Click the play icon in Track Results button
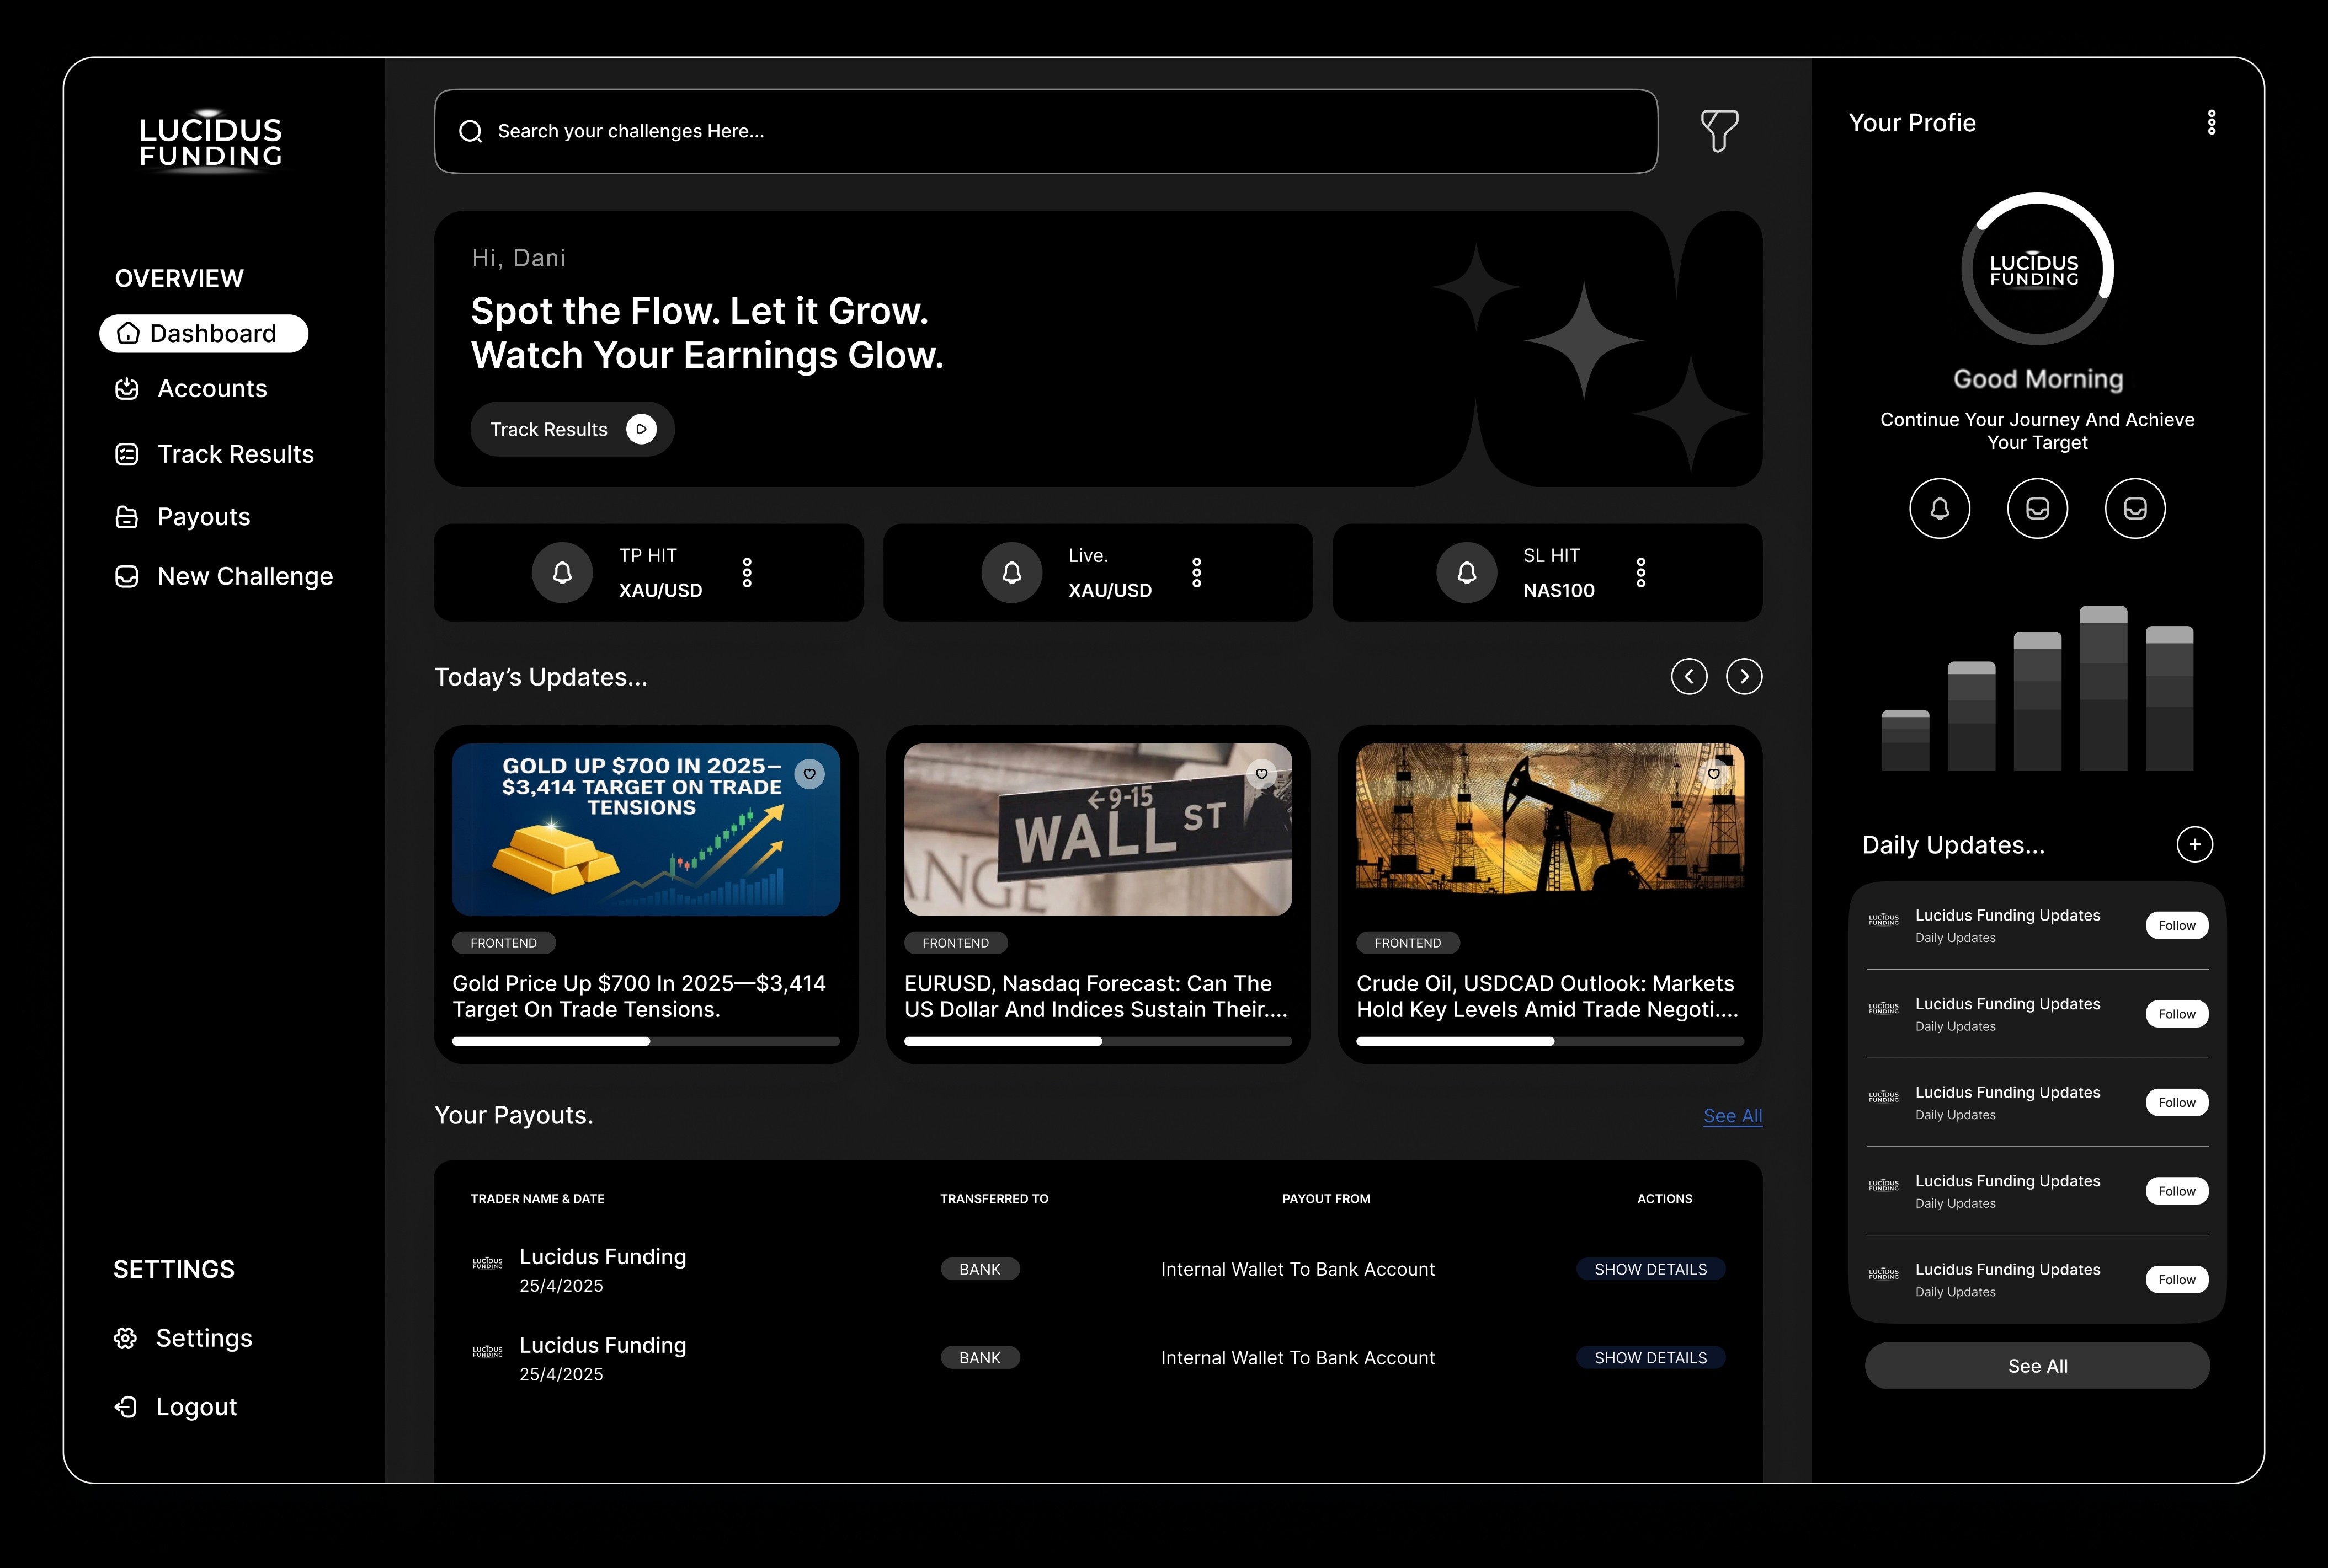Screen dimensions: 2328x1568 click(x=641, y=429)
